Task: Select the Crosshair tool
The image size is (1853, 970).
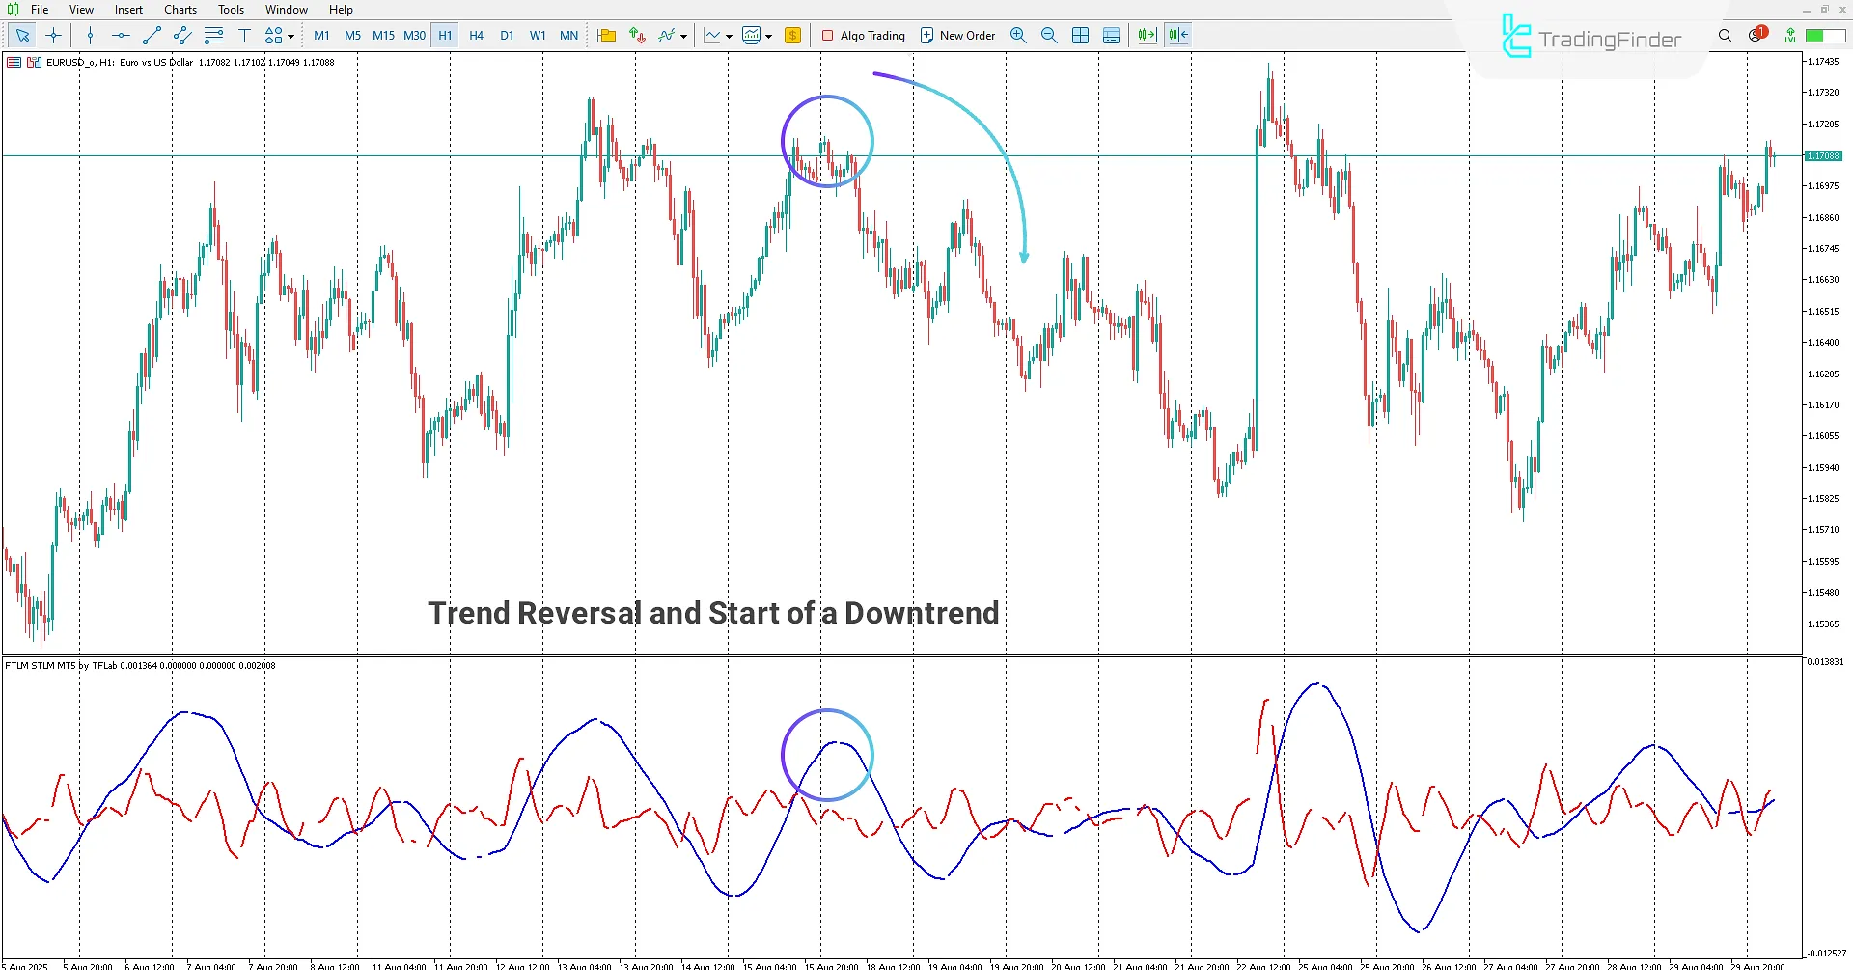Action: pos(53,35)
